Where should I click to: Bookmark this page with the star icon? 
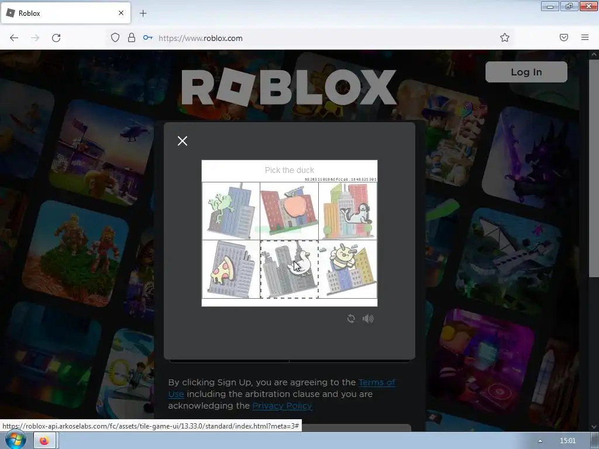click(x=505, y=37)
